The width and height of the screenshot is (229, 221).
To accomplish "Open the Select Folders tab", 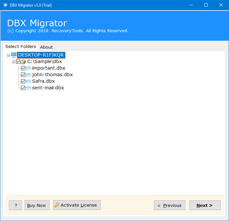I will pos(21,47).
